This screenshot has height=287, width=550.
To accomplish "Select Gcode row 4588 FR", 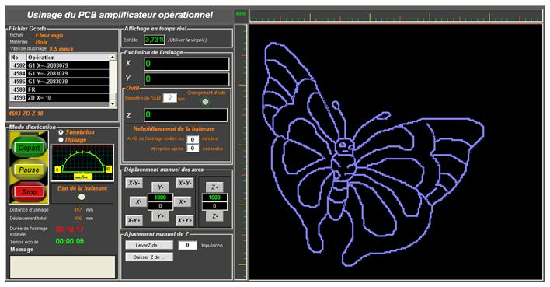I will pyautogui.click(x=59, y=89).
